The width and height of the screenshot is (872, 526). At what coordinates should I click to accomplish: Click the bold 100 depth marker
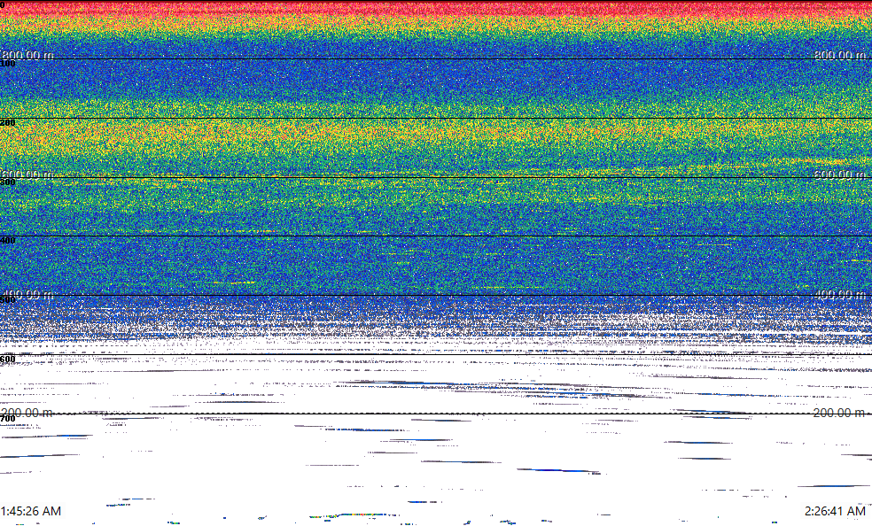[8, 64]
